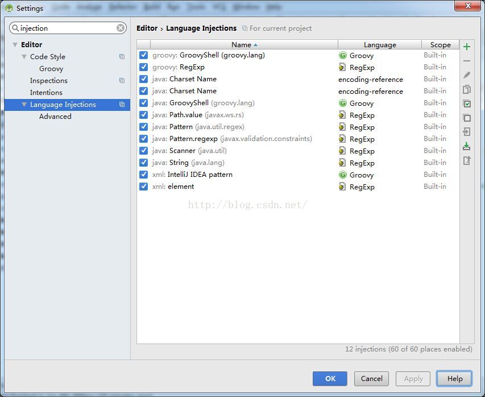
Task: Click RegExp icon in xml: element row
Action: (x=342, y=187)
